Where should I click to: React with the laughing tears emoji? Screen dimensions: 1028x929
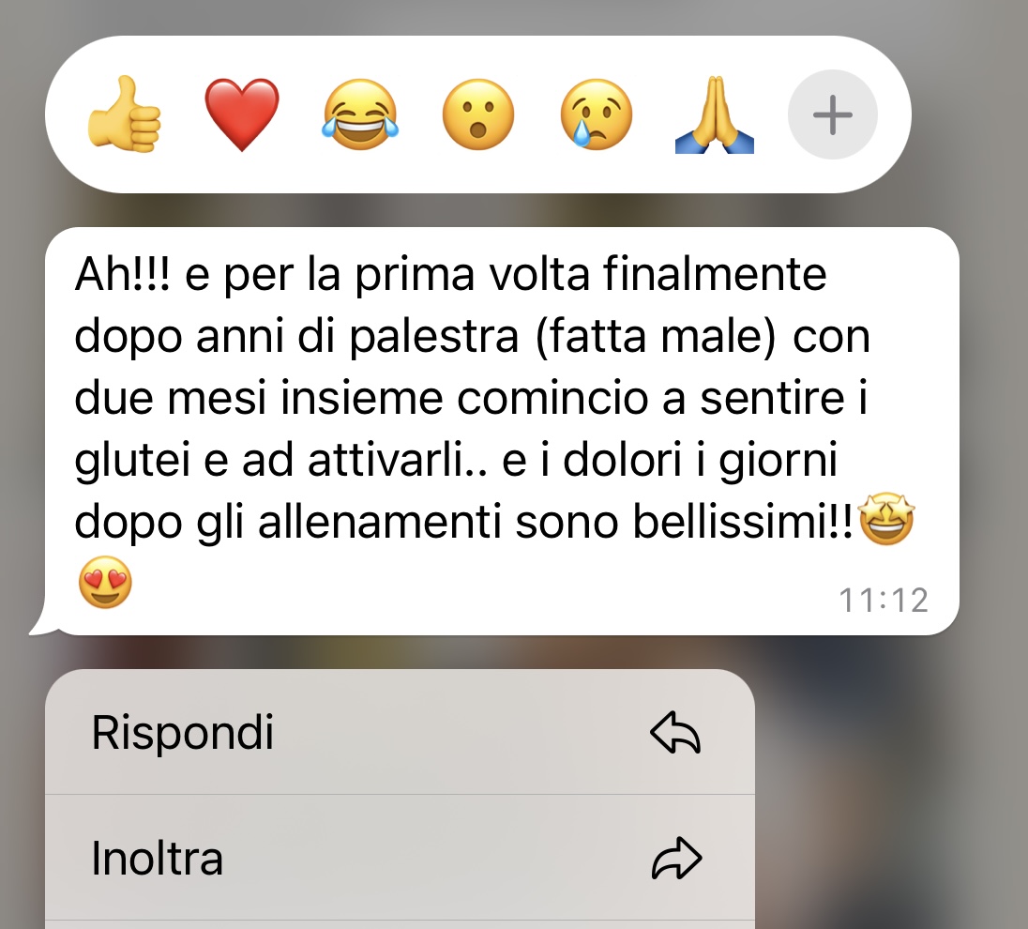pos(360,114)
